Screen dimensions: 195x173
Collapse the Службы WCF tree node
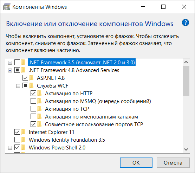(18, 86)
